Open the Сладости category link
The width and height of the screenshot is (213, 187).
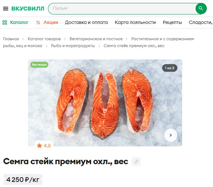(x=201, y=22)
